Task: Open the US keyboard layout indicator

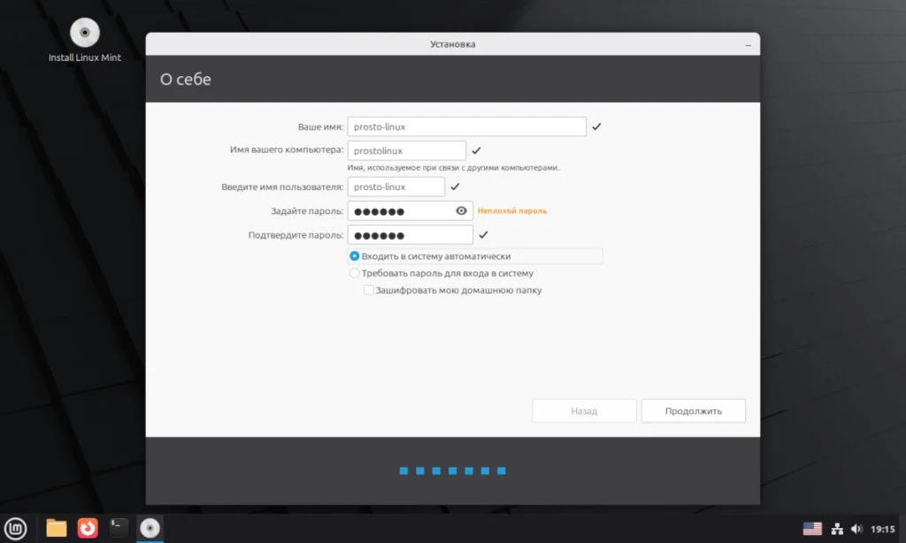Action: click(x=812, y=529)
